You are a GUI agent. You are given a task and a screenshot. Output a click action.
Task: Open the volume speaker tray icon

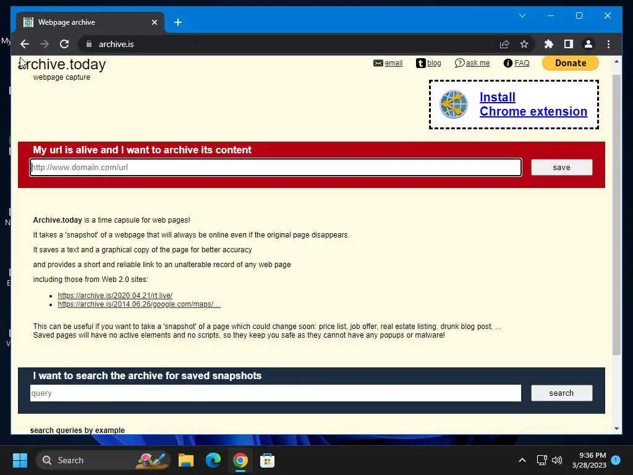pos(557,460)
